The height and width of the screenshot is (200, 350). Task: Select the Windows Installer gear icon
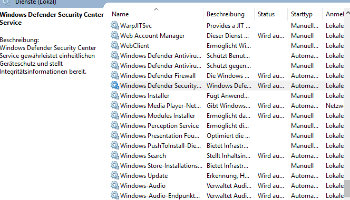click(x=115, y=95)
